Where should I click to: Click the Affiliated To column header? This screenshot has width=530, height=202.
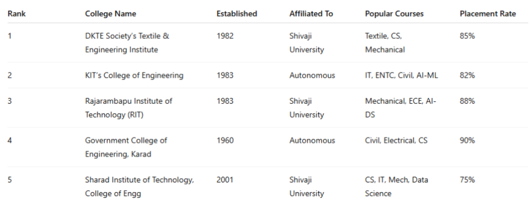point(311,14)
